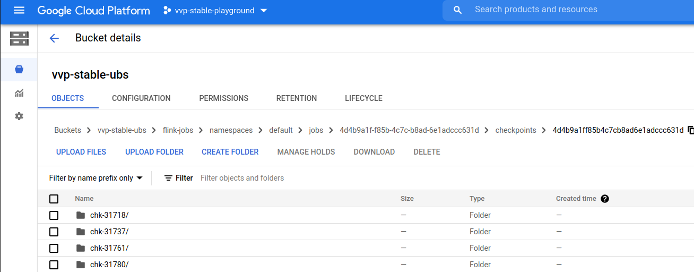Click the MANAGE HOLDS button
This screenshot has width=694, height=272.
(x=306, y=152)
